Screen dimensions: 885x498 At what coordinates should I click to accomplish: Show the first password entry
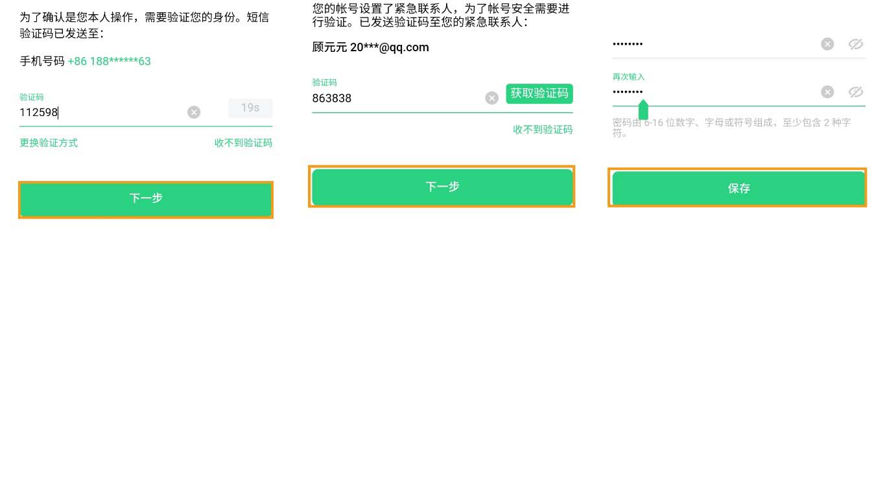click(856, 44)
